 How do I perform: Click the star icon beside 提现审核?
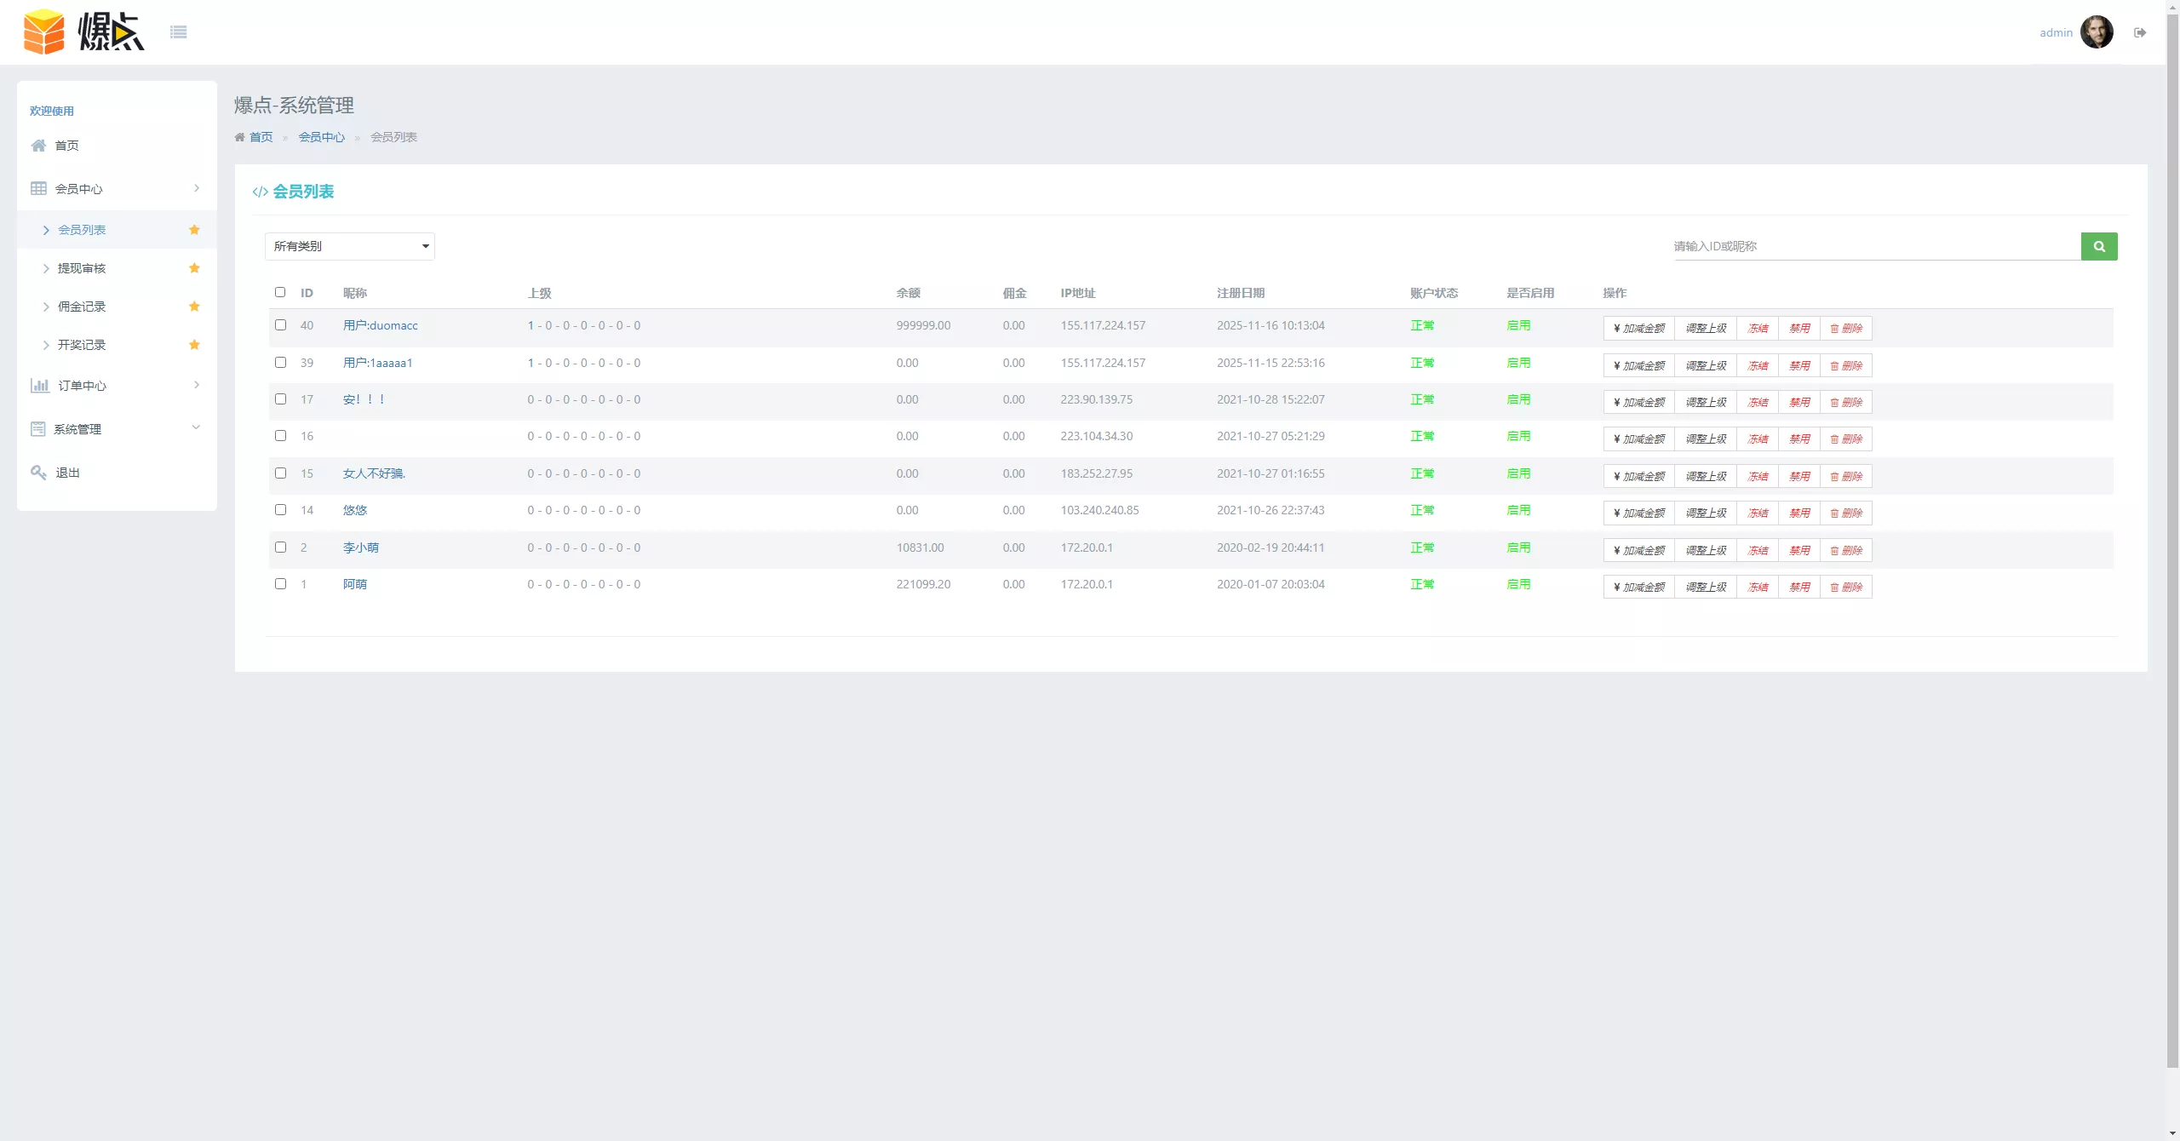coord(194,268)
